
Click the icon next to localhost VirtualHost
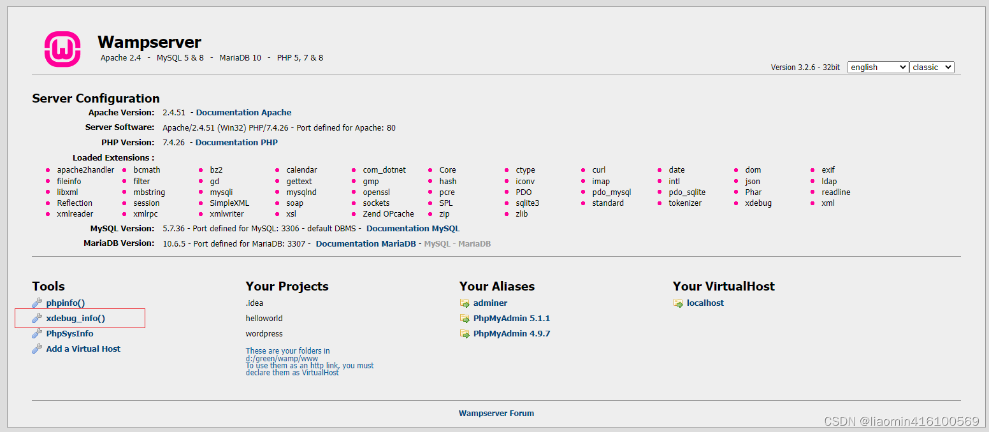(678, 303)
